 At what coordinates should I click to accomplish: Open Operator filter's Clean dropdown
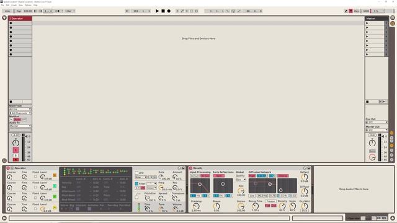[151, 188]
